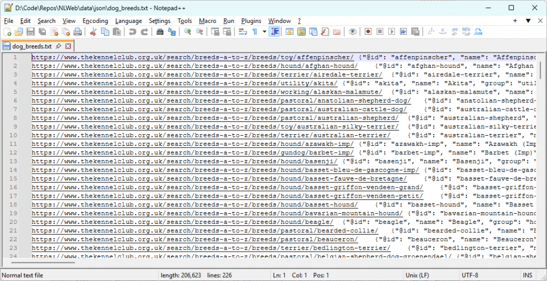Image resolution: width=547 pixels, height=281 pixels.
Task: Click the horizontal scrollbar thumb
Action: click(x=43, y=262)
